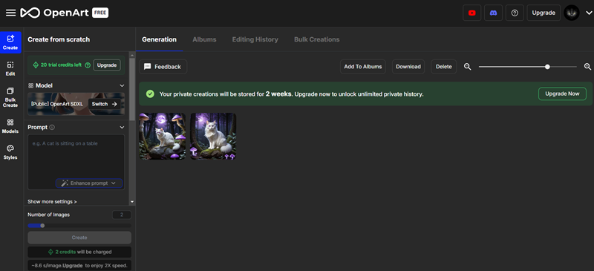This screenshot has width=594, height=271.
Task: Adjust the thumbnail zoom slider
Action: [547, 67]
